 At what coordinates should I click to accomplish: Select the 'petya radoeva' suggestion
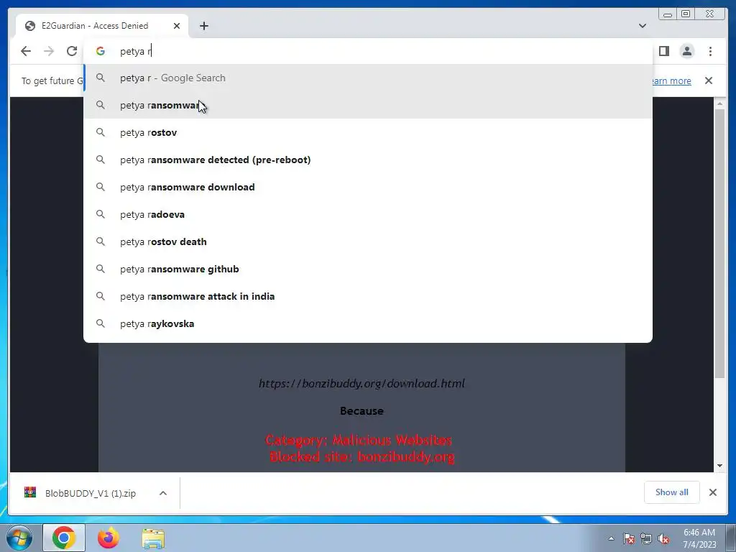coord(368,214)
